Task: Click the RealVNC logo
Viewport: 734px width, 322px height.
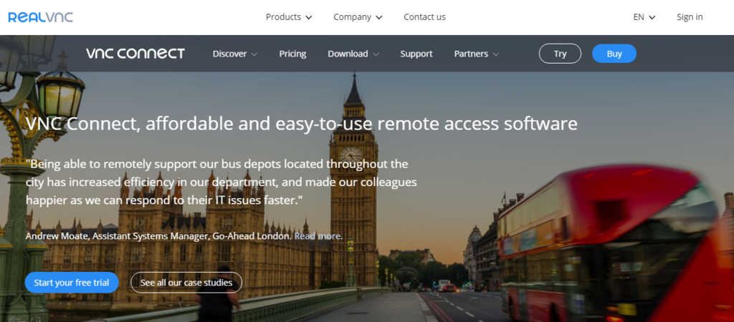Action: (40, 17)
